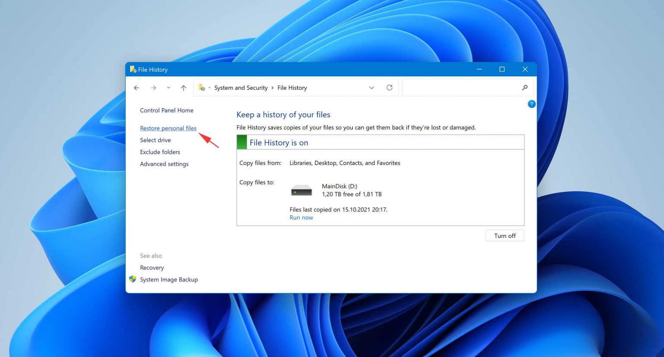Click the refresh icon in the address bar
664x357 pixels.
coord(389,87)
